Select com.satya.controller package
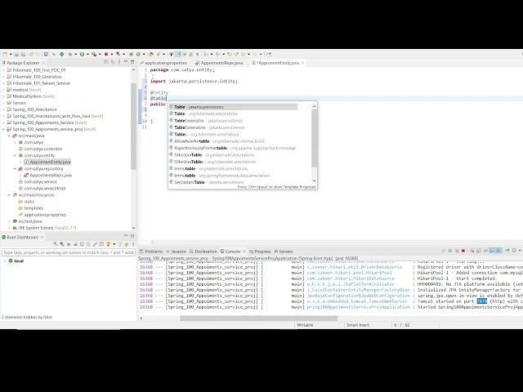Image resolution: width=523 pixels, height=392 pixels. (42, 149)
